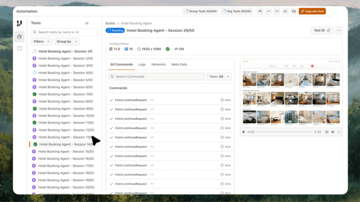Switch to the Networks tab

tap(158, 64)
